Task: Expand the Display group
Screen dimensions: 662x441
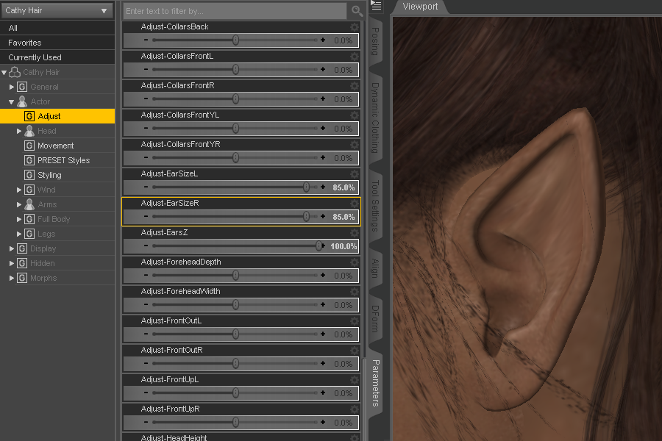Action: (x=12, y=248)
